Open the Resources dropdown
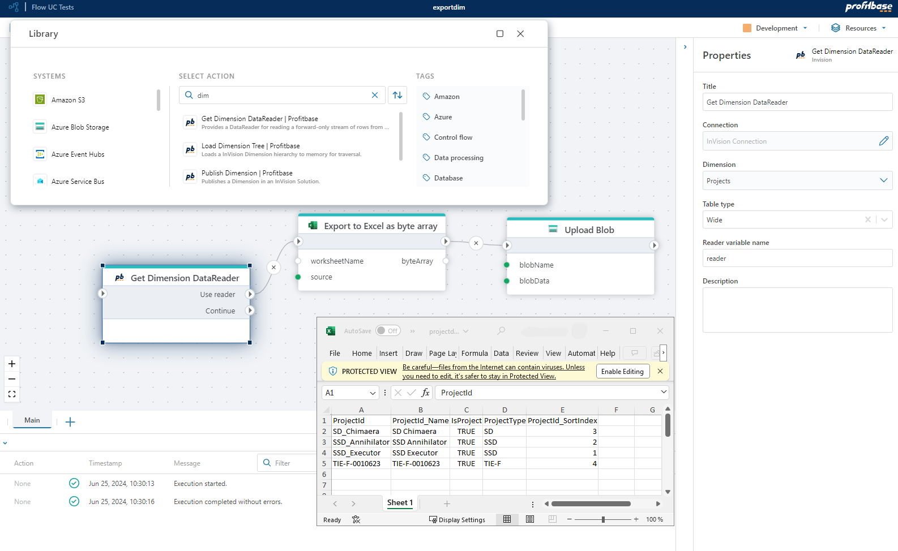Viewport: 898px width, 551px height. pyautogui.click(x=858, y=28)
